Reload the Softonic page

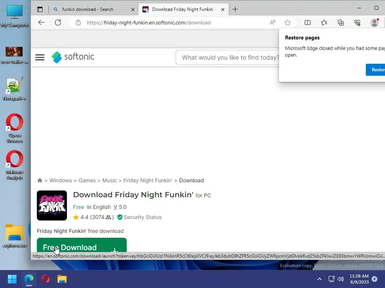pos(58,22)
